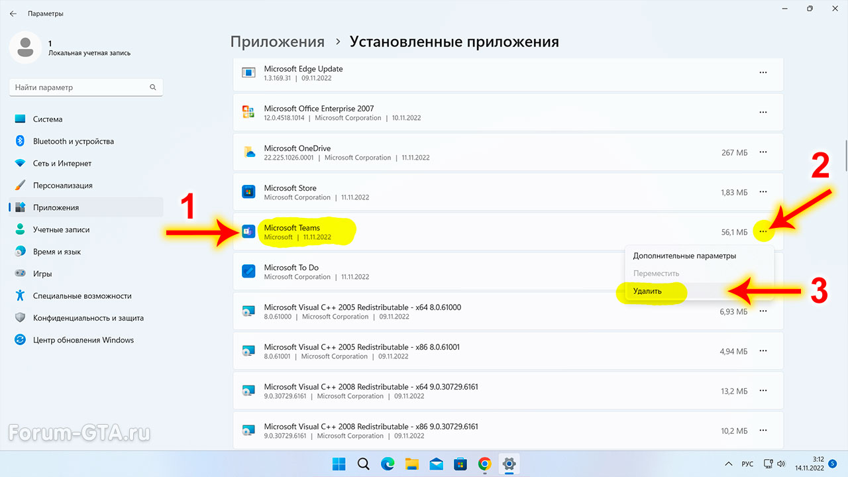848x477 pixels.
Task: Click the Локальная учетная запись label
Action: tap(89, 53)
